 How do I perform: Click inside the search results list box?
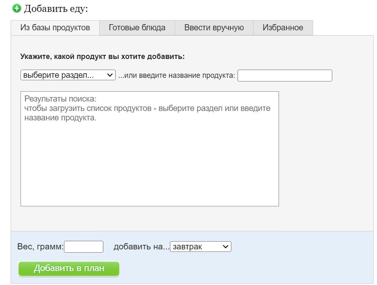150,164
